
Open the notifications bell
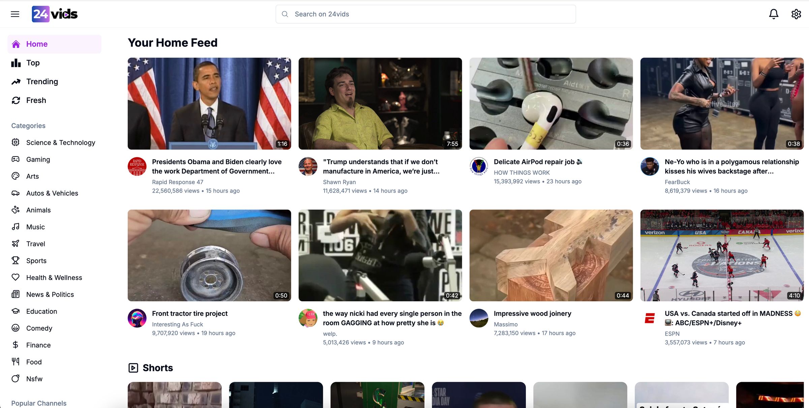(x=773, y=14)
